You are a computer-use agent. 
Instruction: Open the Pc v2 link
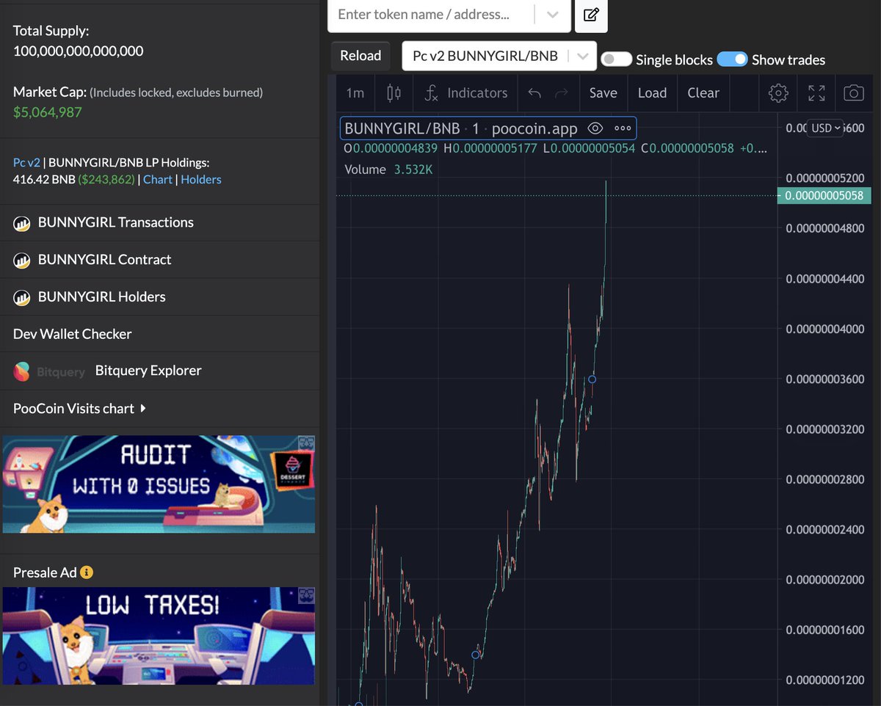[26, 162]
